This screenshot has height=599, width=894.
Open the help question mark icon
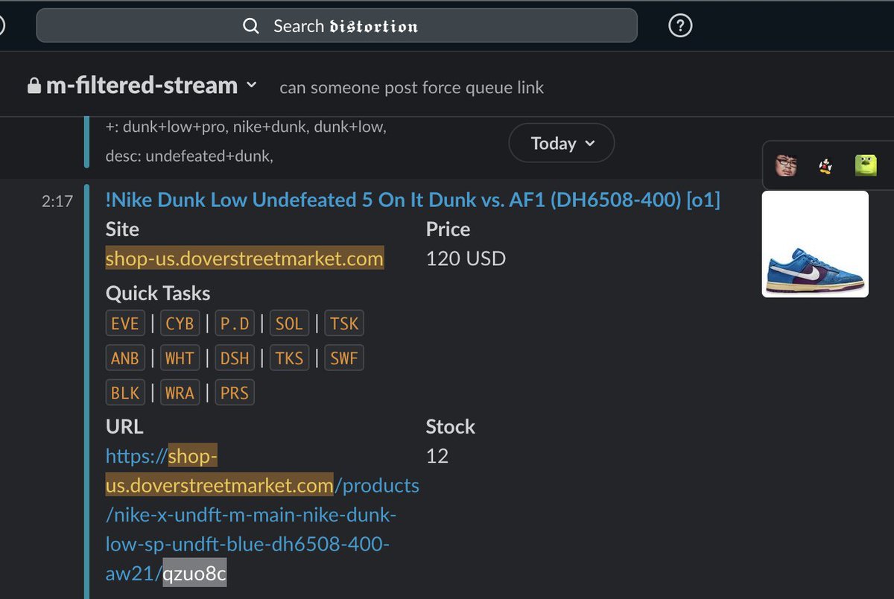tap(680, 27)
